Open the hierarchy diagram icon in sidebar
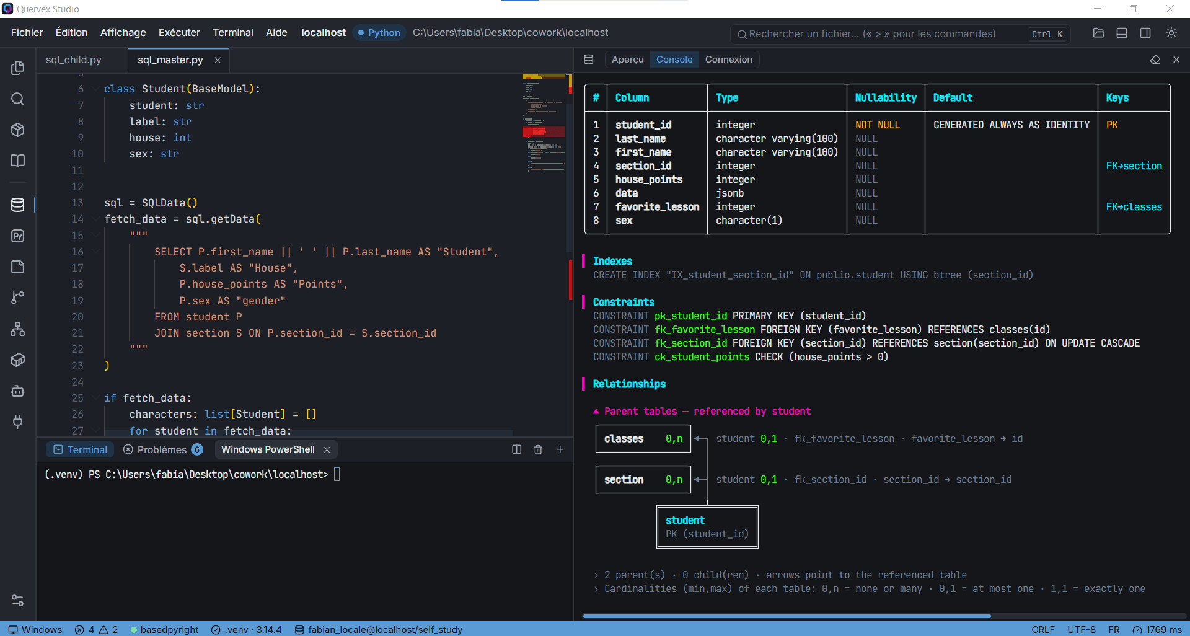This screenshot has width=1190, height=636. click(x=18, y=329)
